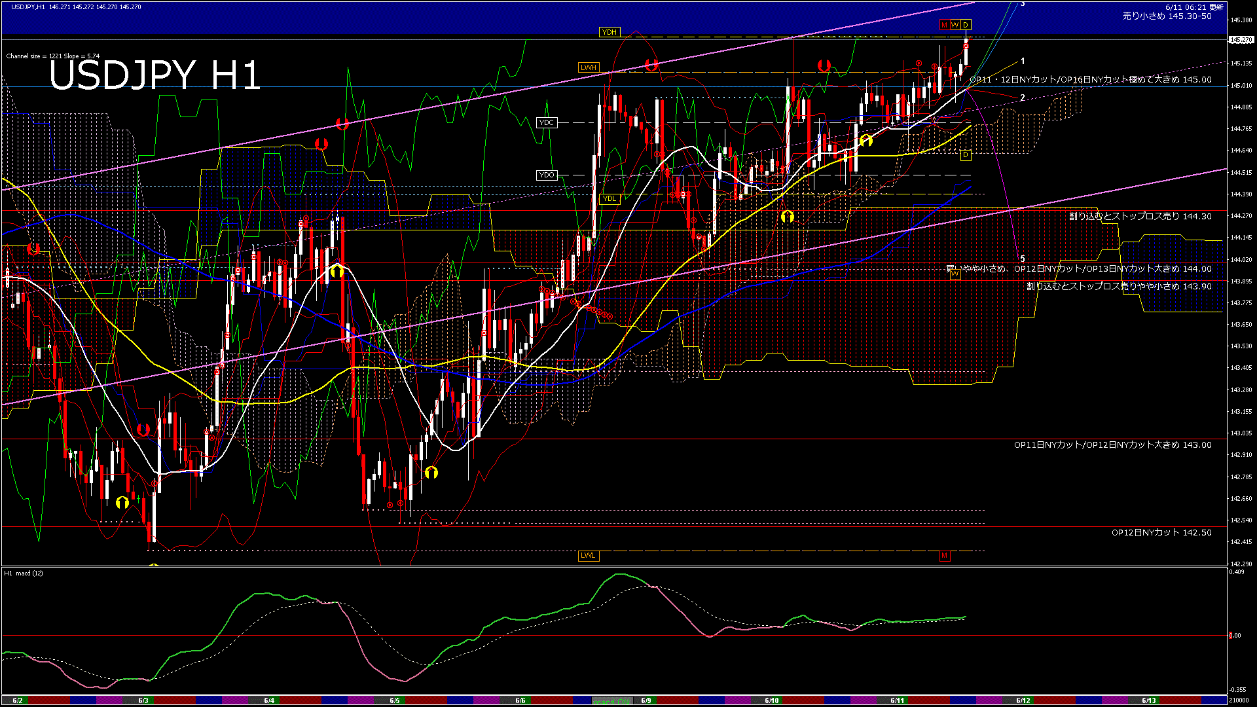1257x707 pixels.
Task: Click the 6/5 date marker on timeline
Action: [394, 700]
